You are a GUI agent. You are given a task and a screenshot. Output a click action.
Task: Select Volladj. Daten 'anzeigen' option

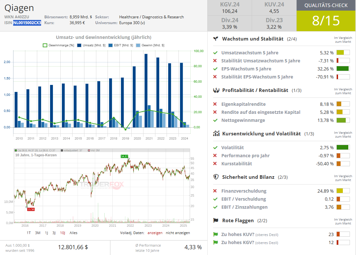(x=155, y=233)
